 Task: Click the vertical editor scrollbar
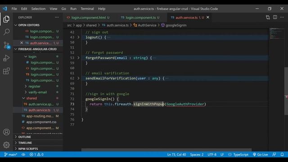286,91
